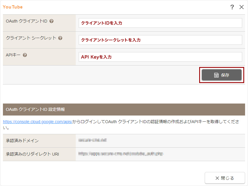Focus the クライアントシークレットを入力 field
Screen dimensions: 248x186
(160, 40)
